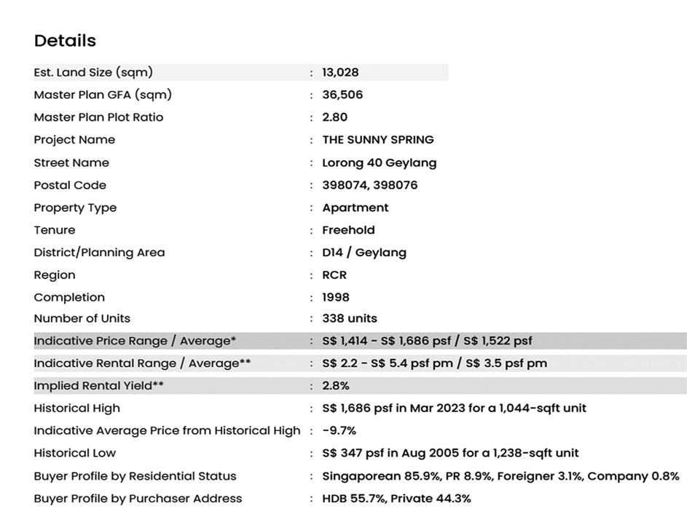Click the Indicative Rental Range value text

point(434,363)
